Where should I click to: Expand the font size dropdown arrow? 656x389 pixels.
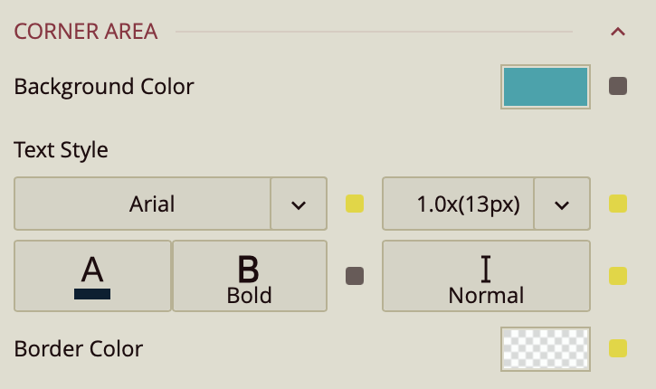click(562, 204)
